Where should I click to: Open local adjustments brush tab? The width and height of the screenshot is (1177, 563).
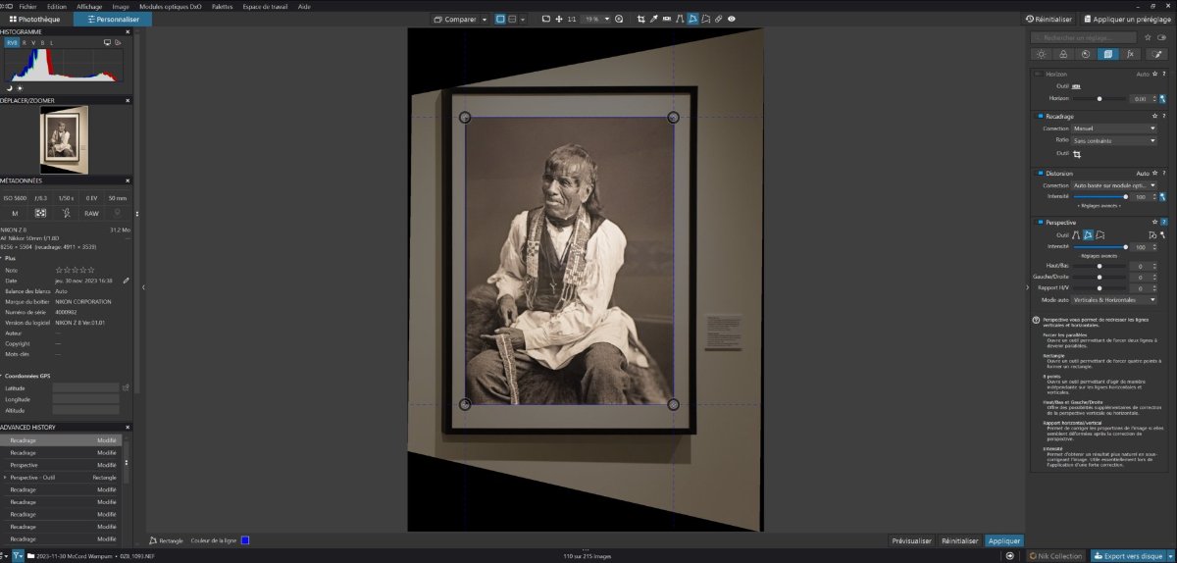tap(1156, 54)
